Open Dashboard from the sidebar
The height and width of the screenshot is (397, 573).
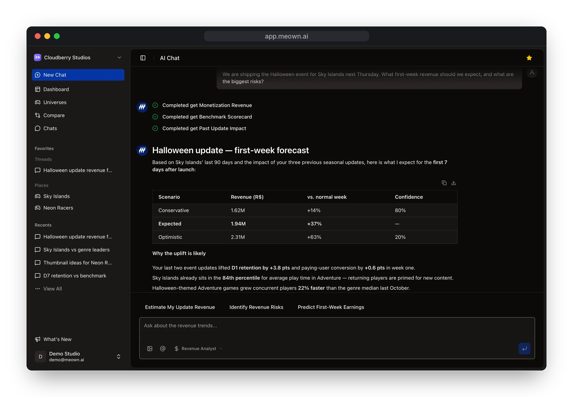78,89
